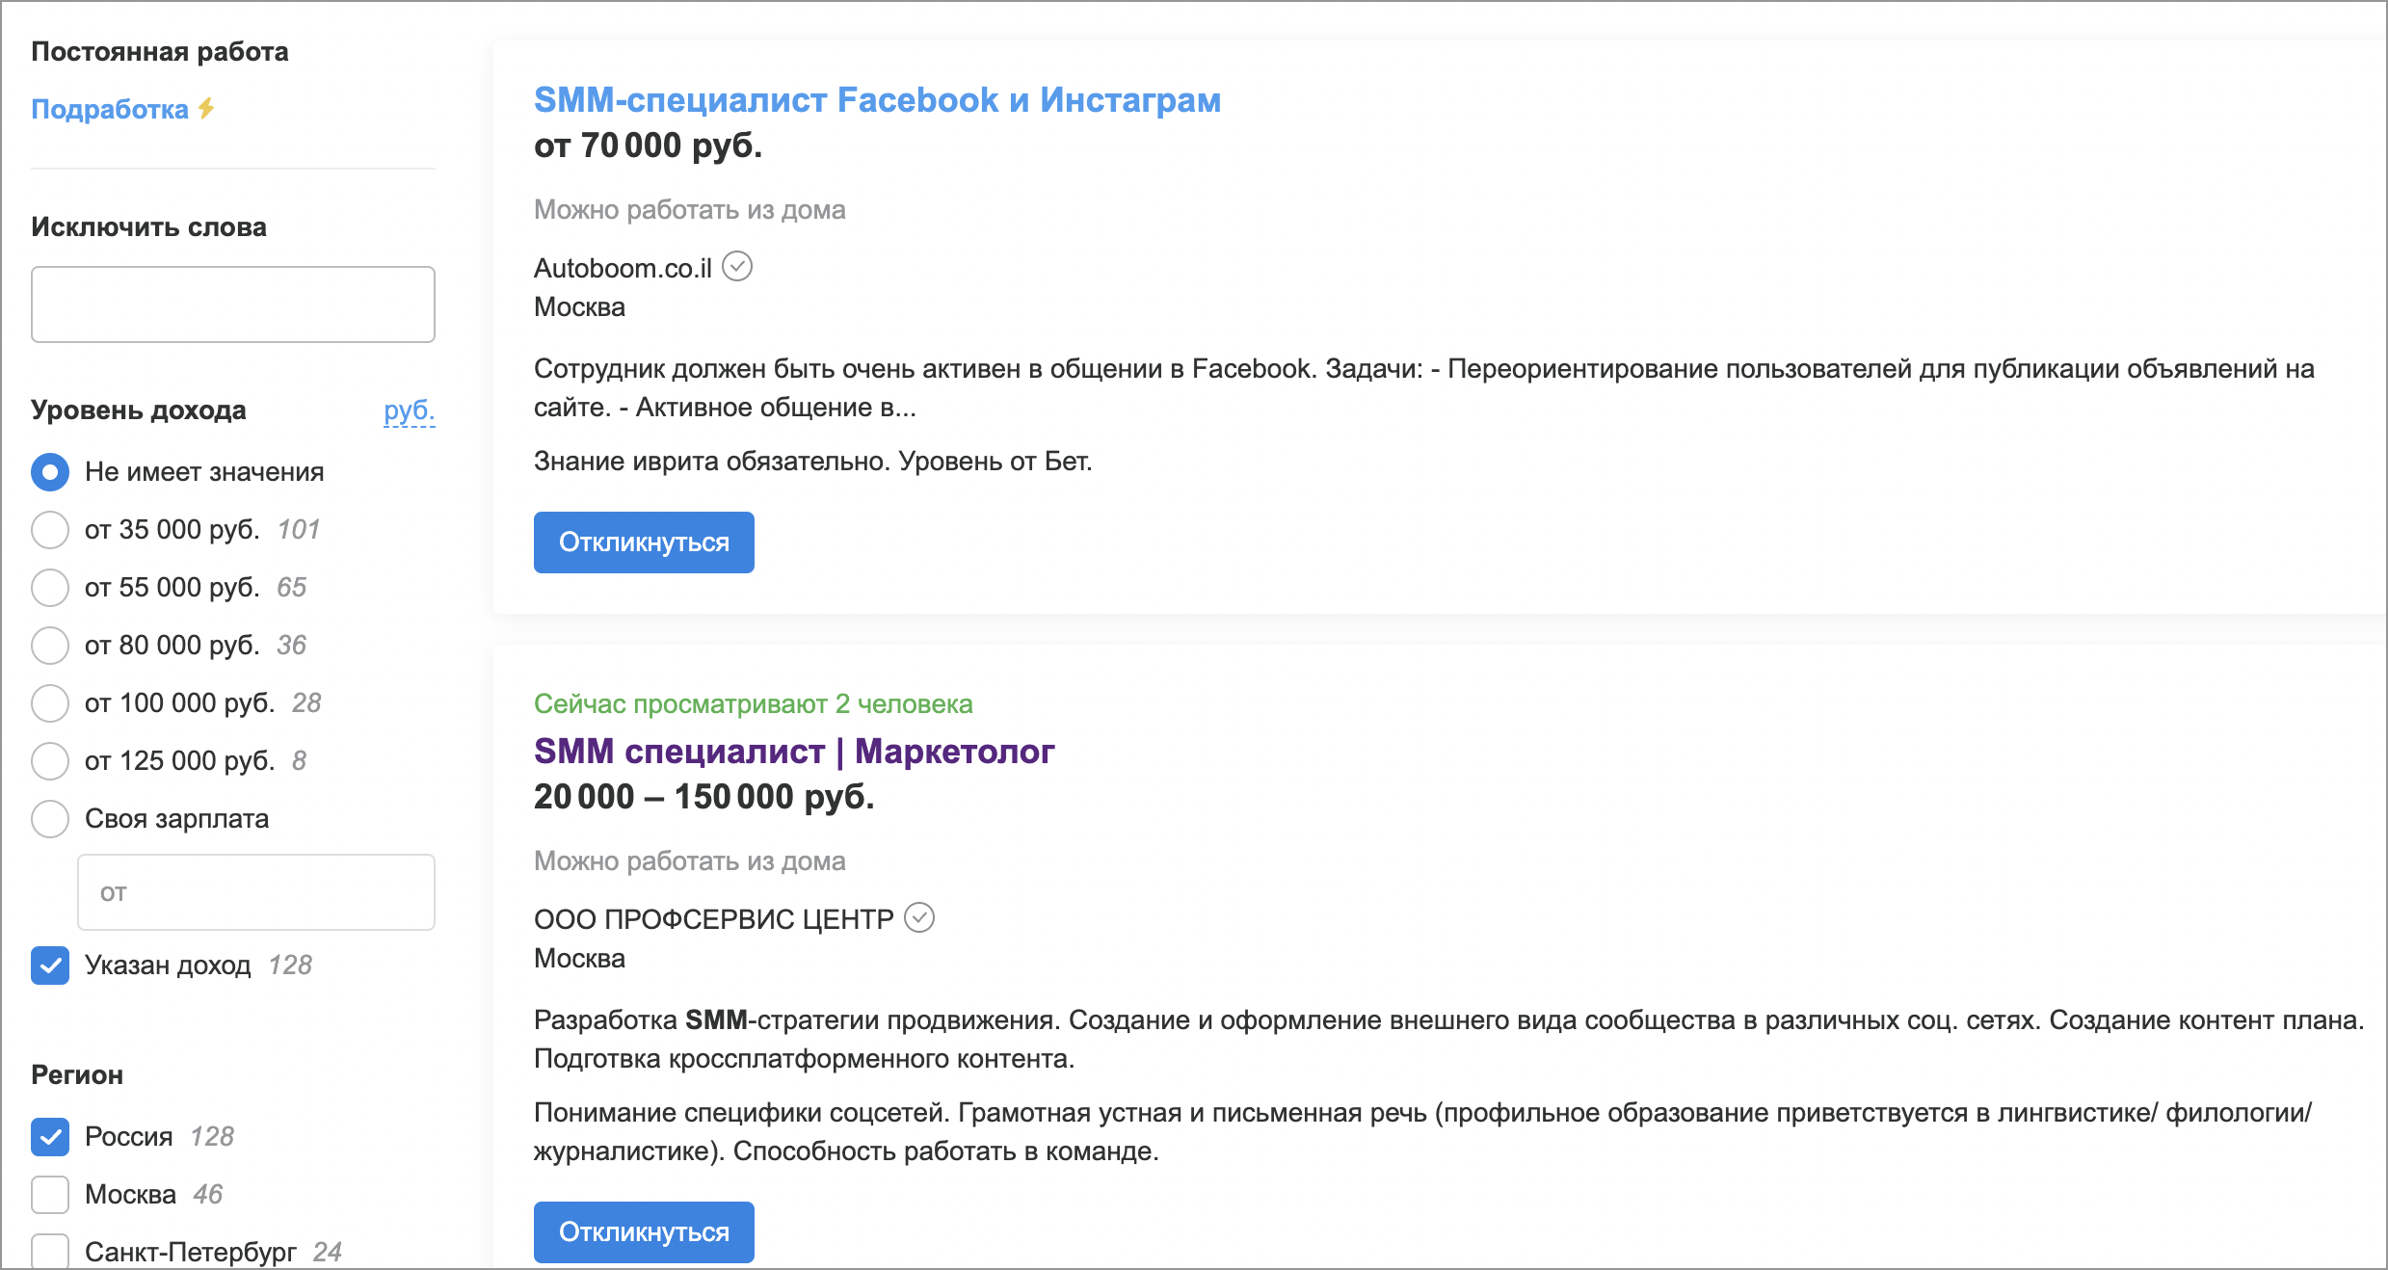Click Откликнуться for the Autoboom vacancy

click(x=644, y=542)
